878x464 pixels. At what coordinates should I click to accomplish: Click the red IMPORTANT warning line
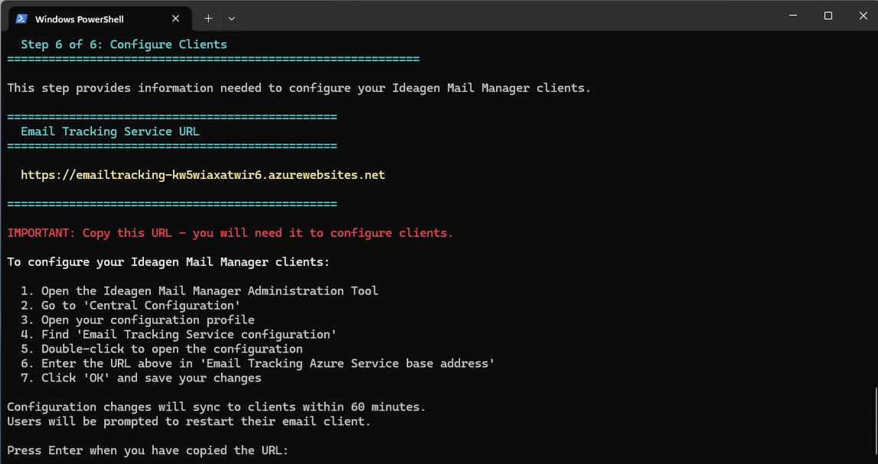tap(230, 233)
